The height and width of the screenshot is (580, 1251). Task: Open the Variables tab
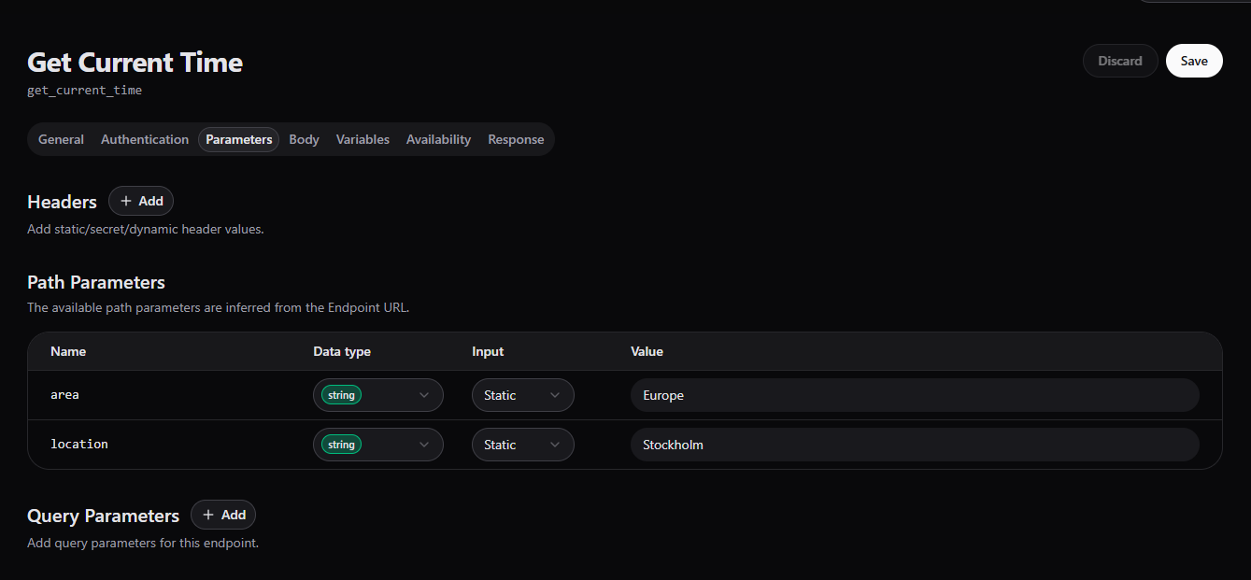click(363, 139)
